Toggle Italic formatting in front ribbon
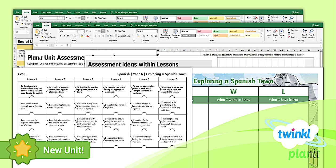The width and height of the screenshot is (336, 168). pyautogui.click(x=64, y=36)
